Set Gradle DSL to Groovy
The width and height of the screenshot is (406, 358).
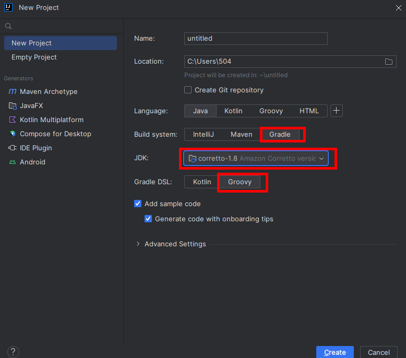240,182
